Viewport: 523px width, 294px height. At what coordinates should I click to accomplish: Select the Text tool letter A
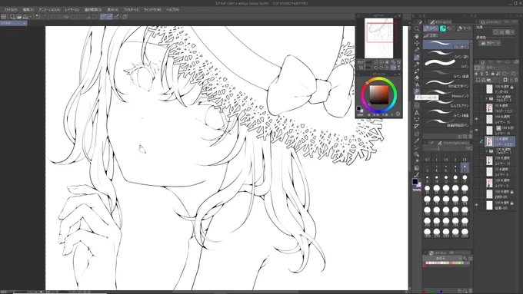(x=417, y=113)
